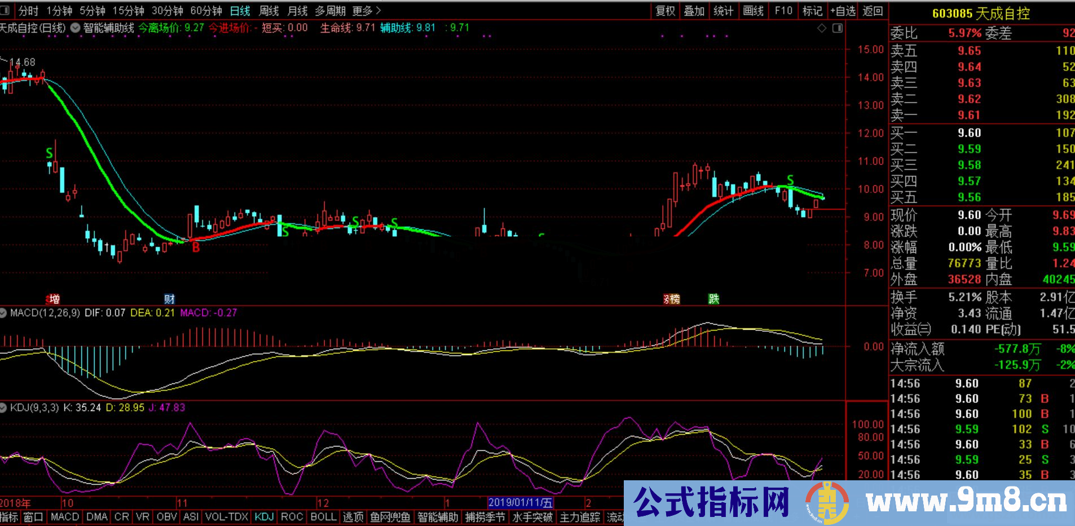Add stock with +自选 button
The height and width of the screenshot is (526, 1075).
pos(843,11)
